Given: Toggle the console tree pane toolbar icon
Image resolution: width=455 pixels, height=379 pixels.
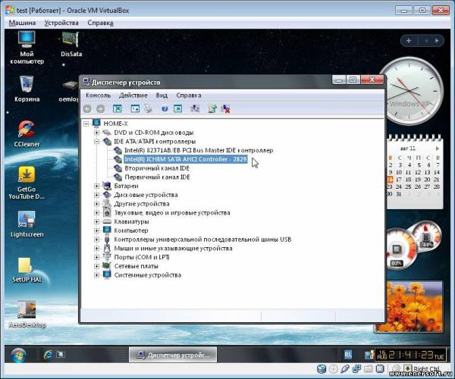Looking at the screenshot, I should click(x=118, y=108).
